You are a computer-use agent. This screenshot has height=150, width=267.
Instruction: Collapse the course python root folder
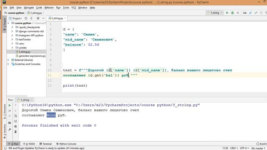pos(8,23)
